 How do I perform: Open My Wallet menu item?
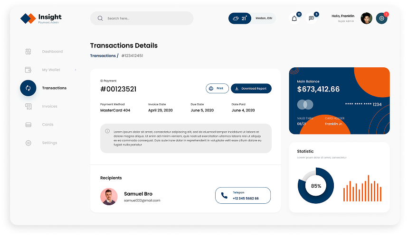coord(51,70)
